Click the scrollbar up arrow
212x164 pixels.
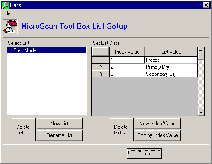coord(201,50)
